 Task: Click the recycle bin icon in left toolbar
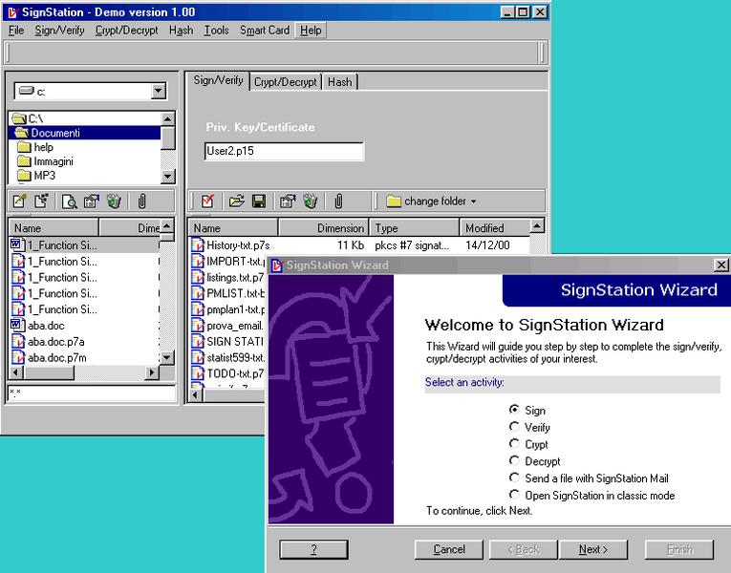point(114,202)
